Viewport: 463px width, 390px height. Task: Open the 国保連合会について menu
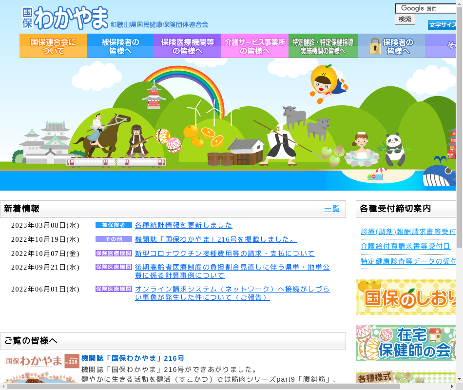click(x=53, y=46)
